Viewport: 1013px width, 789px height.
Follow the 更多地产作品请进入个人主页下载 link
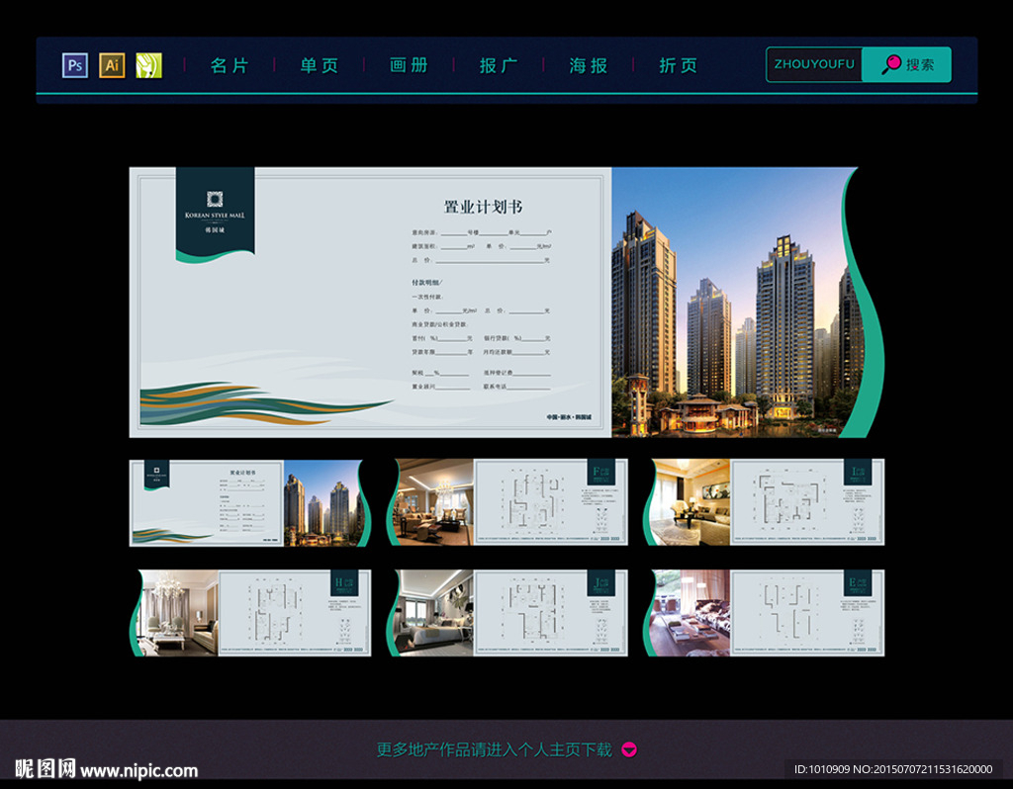495,750
